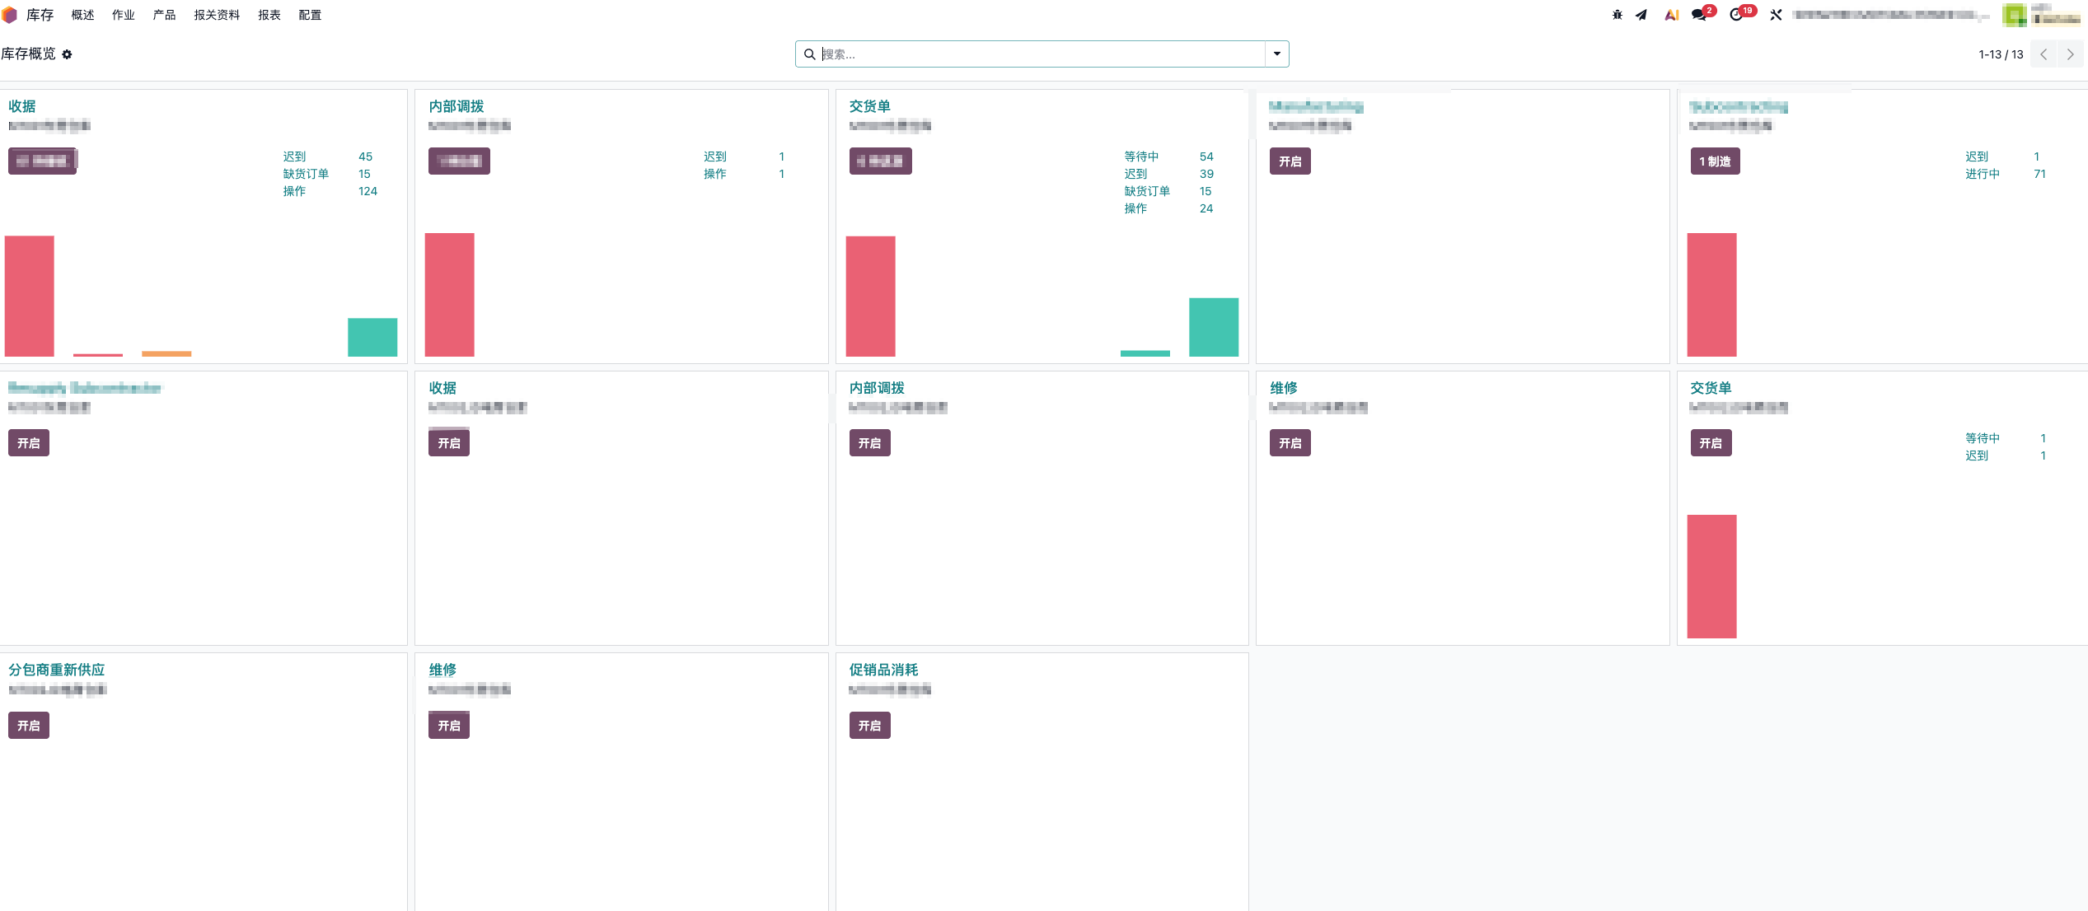
Task: Open the 缺货订单 15 link in 交货单
Action: pos(1168,191)
